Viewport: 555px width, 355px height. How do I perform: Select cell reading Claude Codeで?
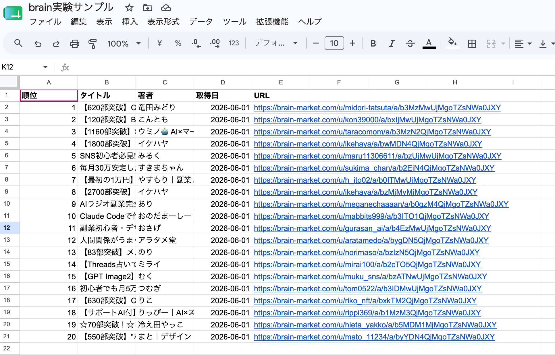pyautogui.click(x=107, y=216)
